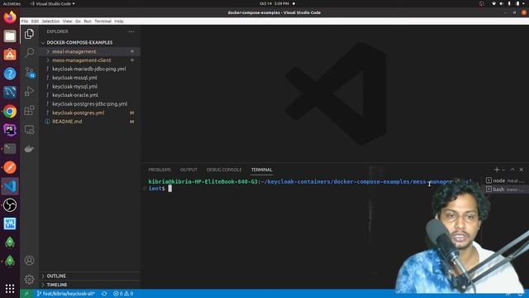The width and height of the screenshot is (529, 298).
Task: Maximize the panel with the caret icon
Action: [x=512, y=170]
